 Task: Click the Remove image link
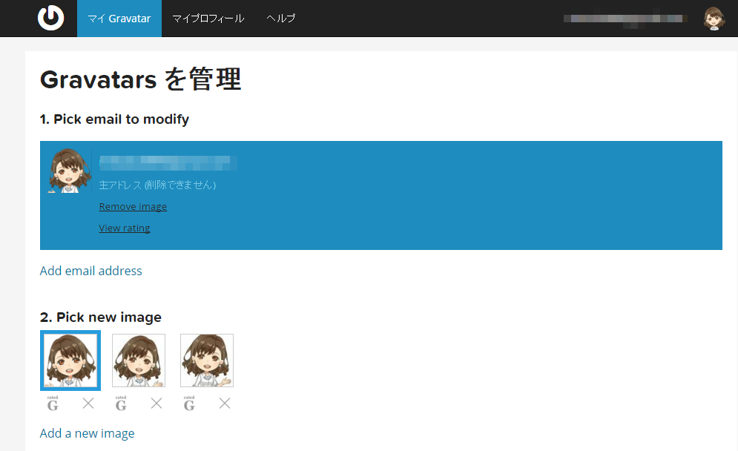tap(133, 207)
